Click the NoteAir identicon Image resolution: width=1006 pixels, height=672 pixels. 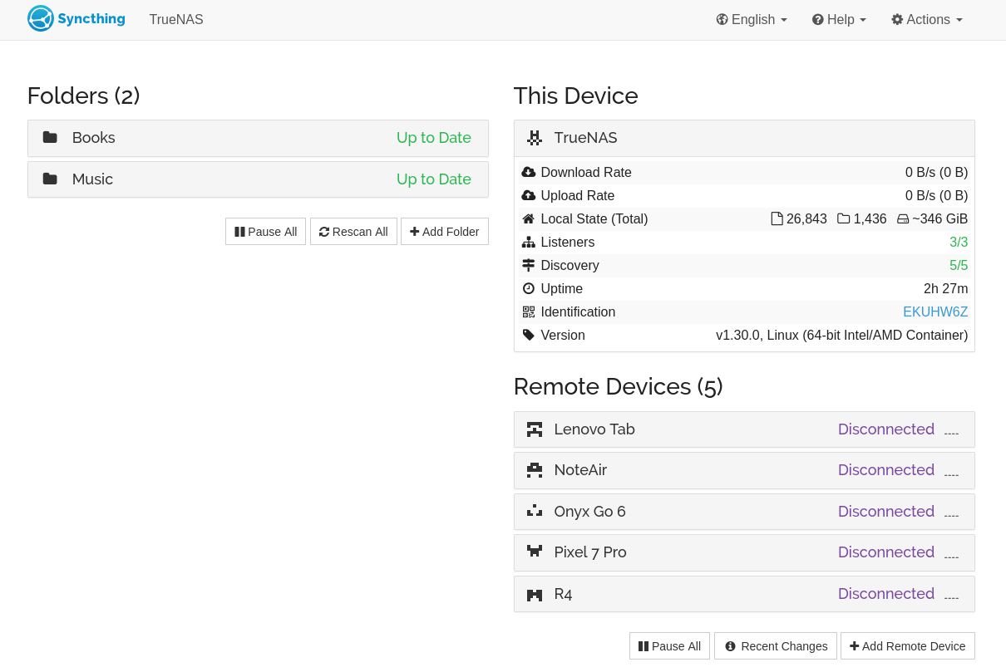point(535,470)
